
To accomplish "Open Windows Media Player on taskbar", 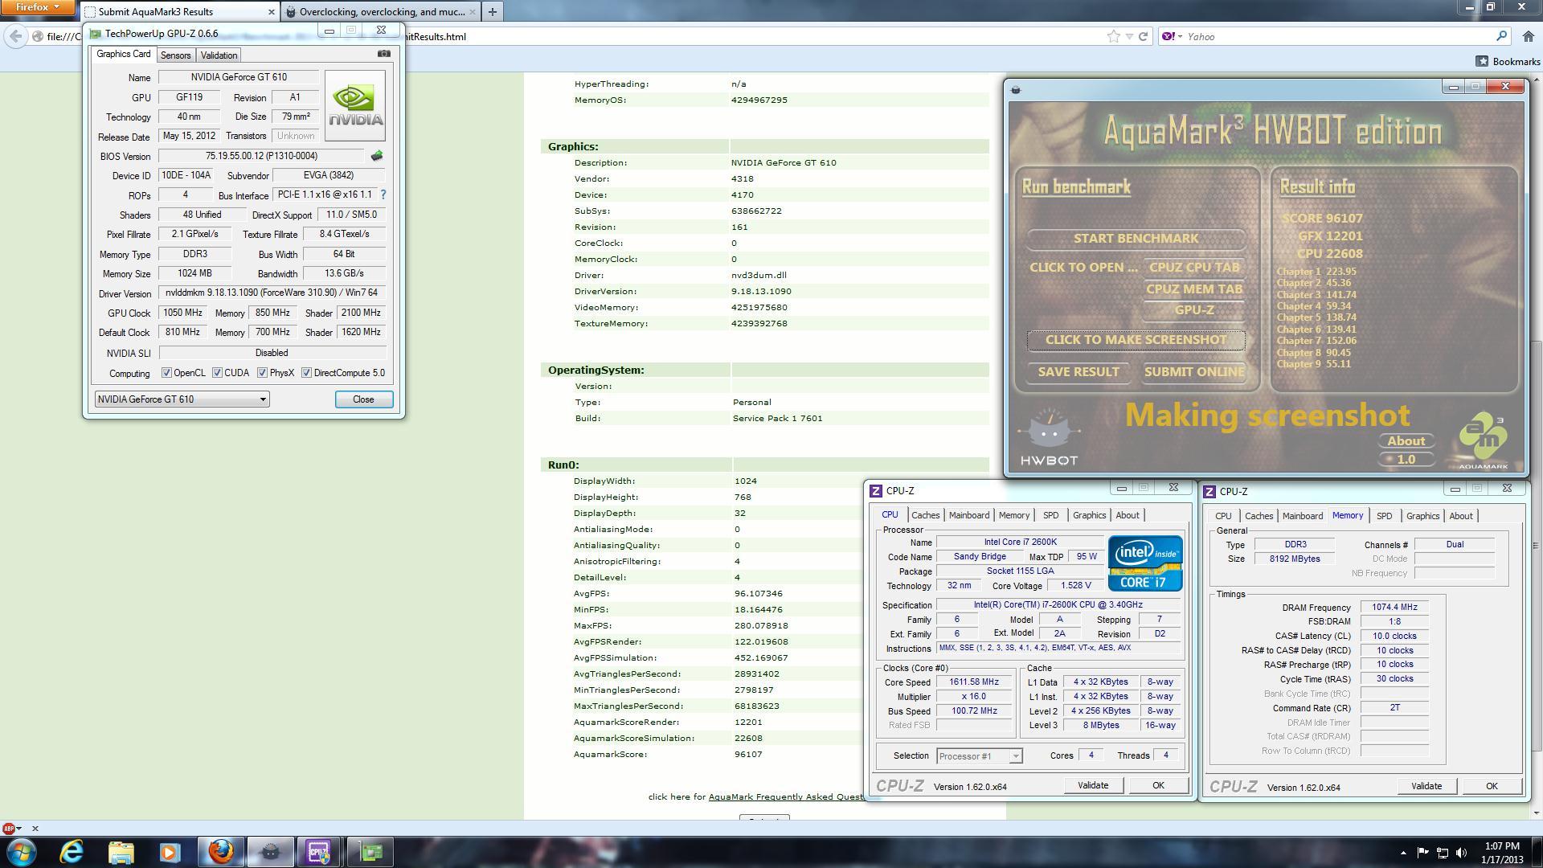I will click(170, 852).
